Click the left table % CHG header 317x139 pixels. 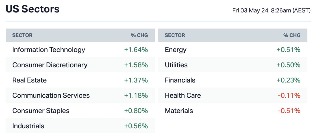(139, 35)
